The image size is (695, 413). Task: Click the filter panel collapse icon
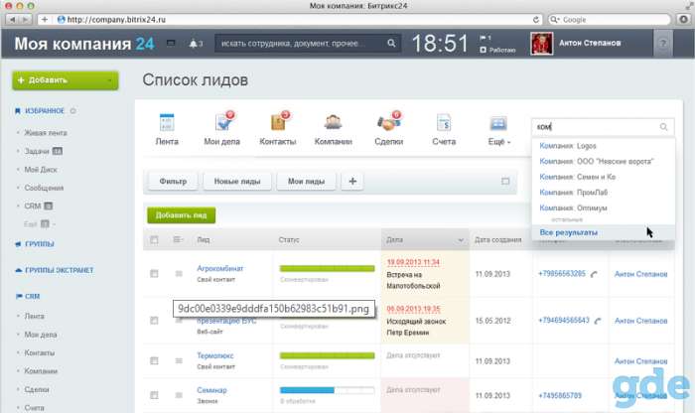pyautogui.click(x=505, y=181)
